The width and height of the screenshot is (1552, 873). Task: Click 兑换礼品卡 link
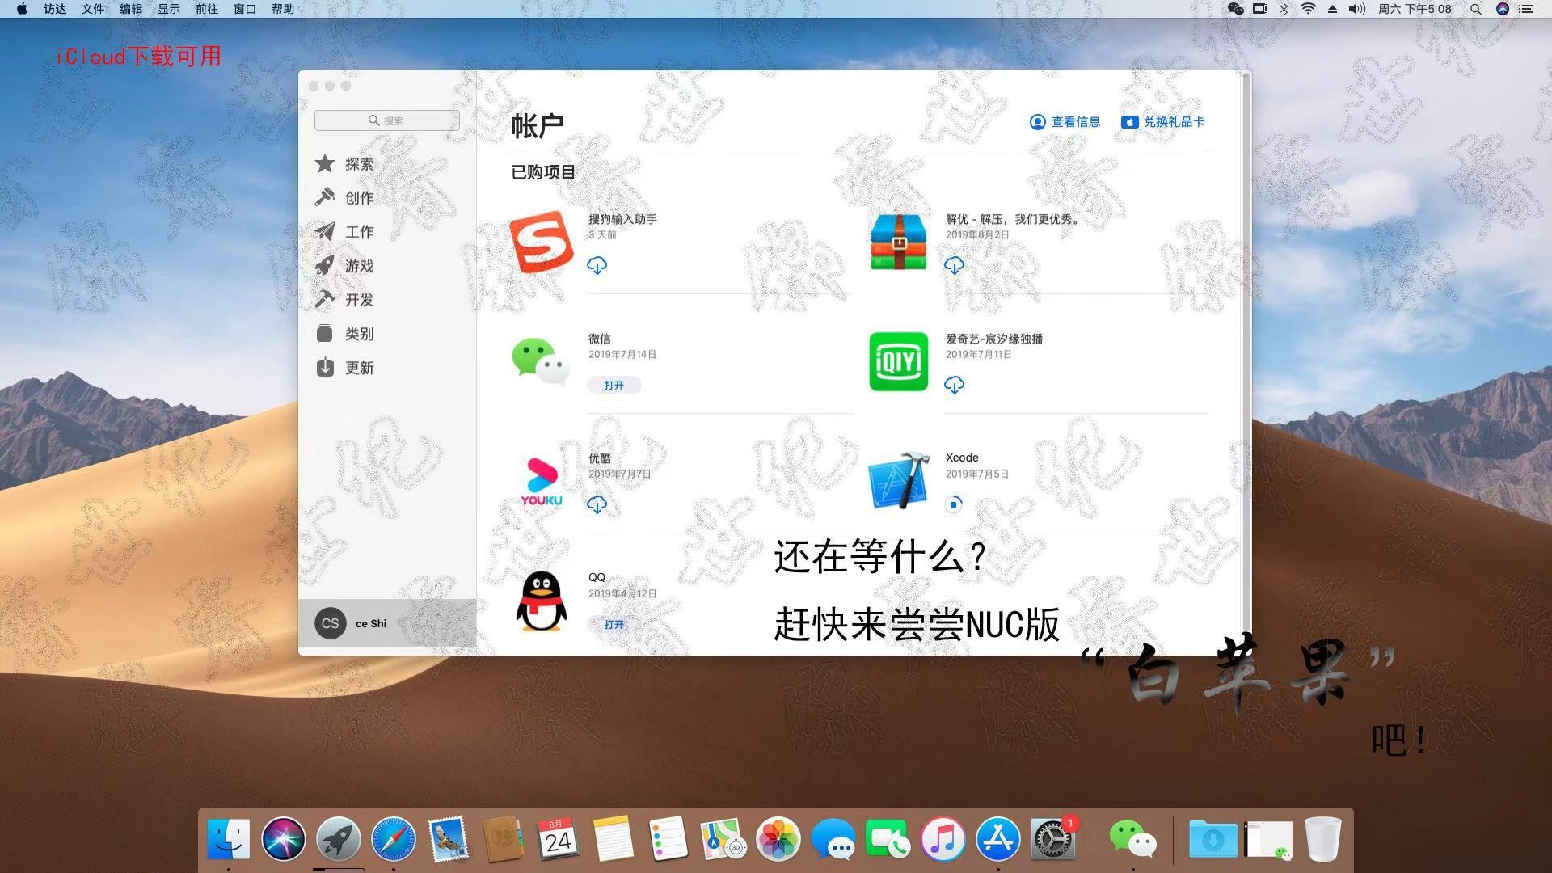point(1163,122)
